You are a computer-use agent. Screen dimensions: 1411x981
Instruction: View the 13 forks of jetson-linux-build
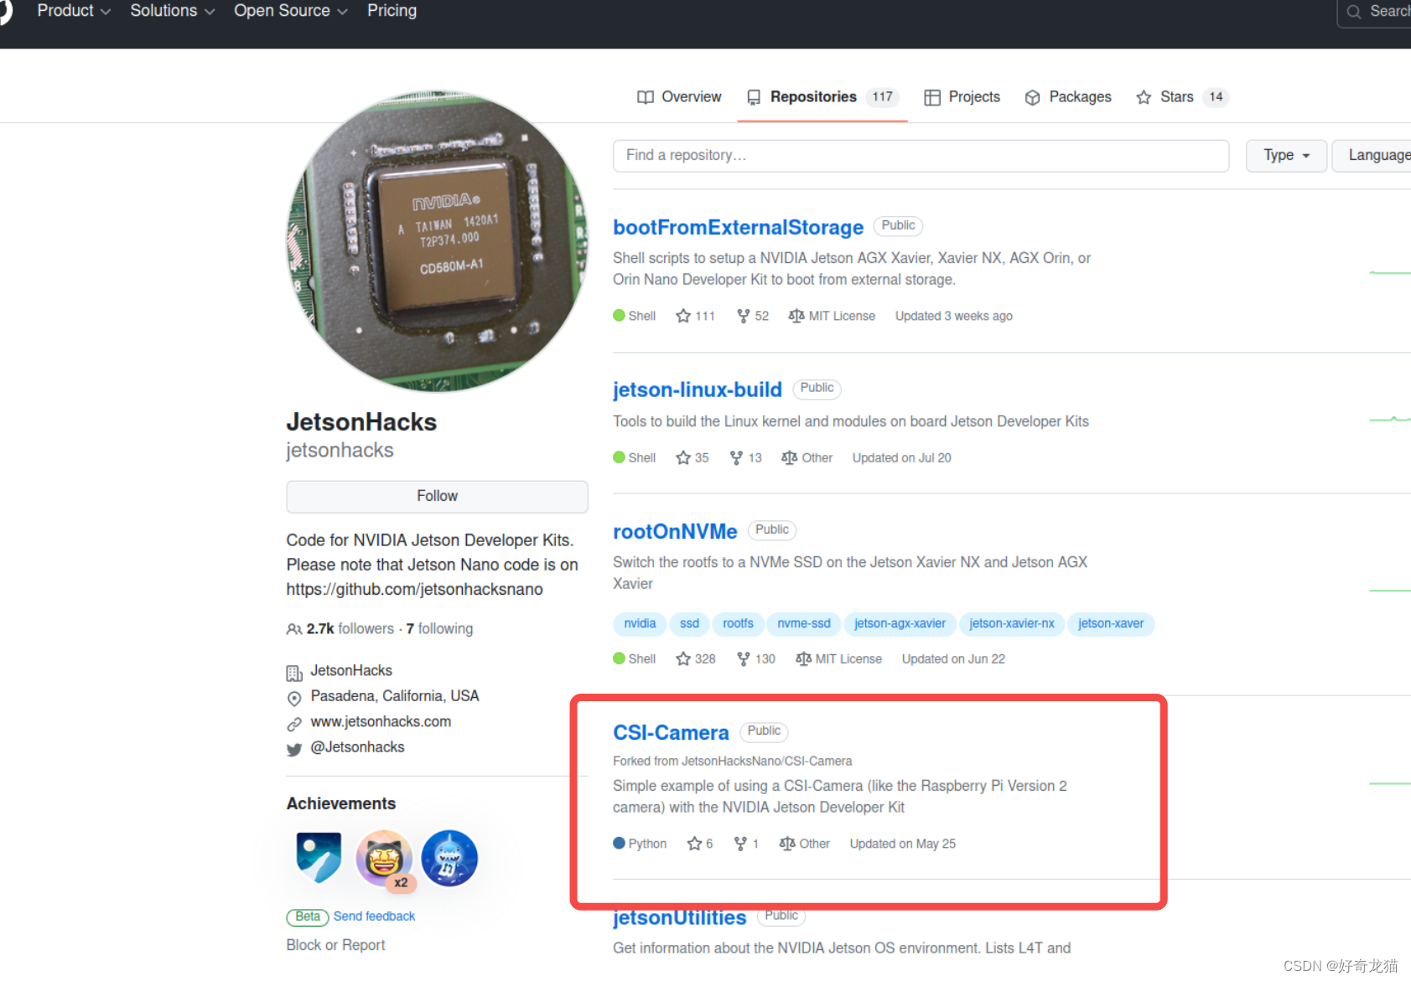pyautogui.click(x=745, y=457)
